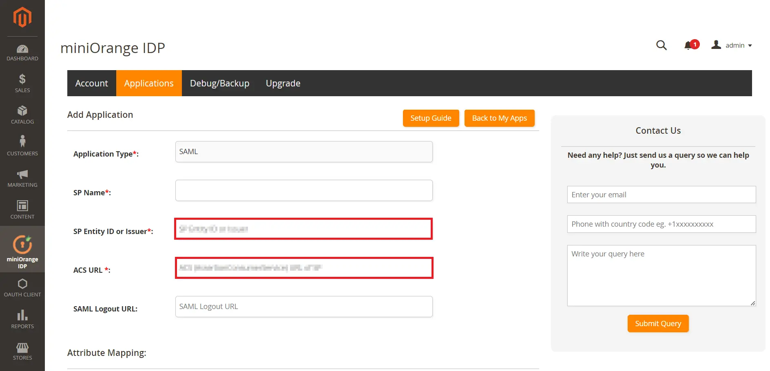The image size is (770, 371).
Task: Focus the SP Name input field
Action: [304, 190]
